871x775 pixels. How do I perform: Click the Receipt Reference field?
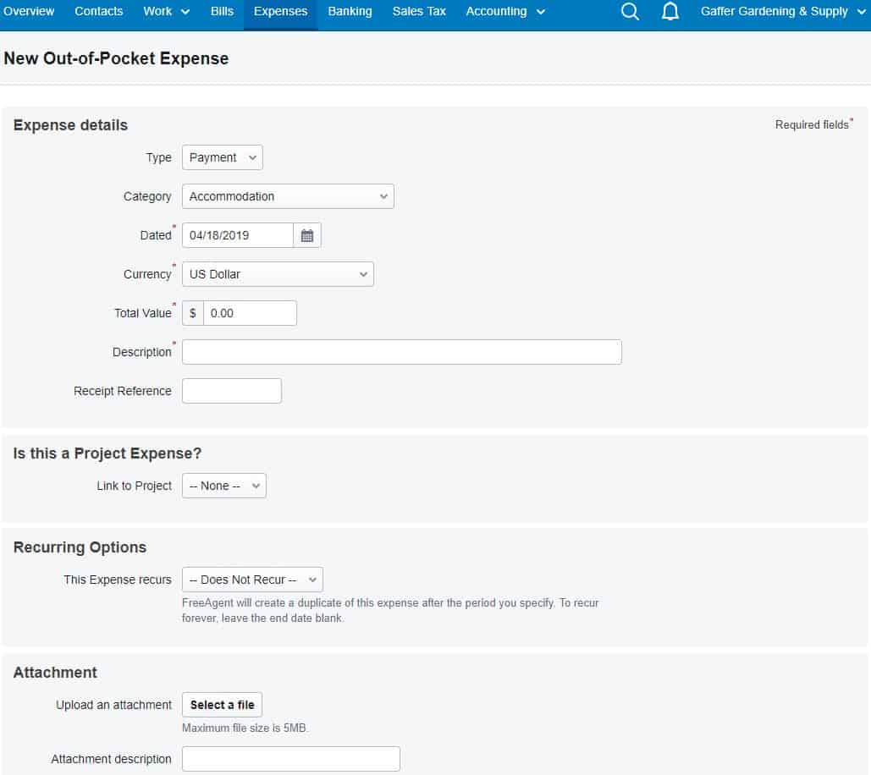point(232,391)
